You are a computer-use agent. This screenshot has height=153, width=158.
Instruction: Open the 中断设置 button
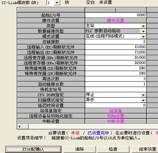[116, 121]
